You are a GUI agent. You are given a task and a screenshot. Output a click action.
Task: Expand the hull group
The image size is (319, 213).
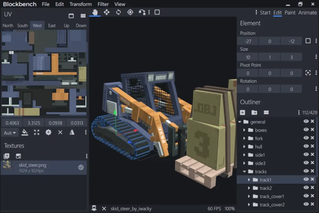coord(244,147)
